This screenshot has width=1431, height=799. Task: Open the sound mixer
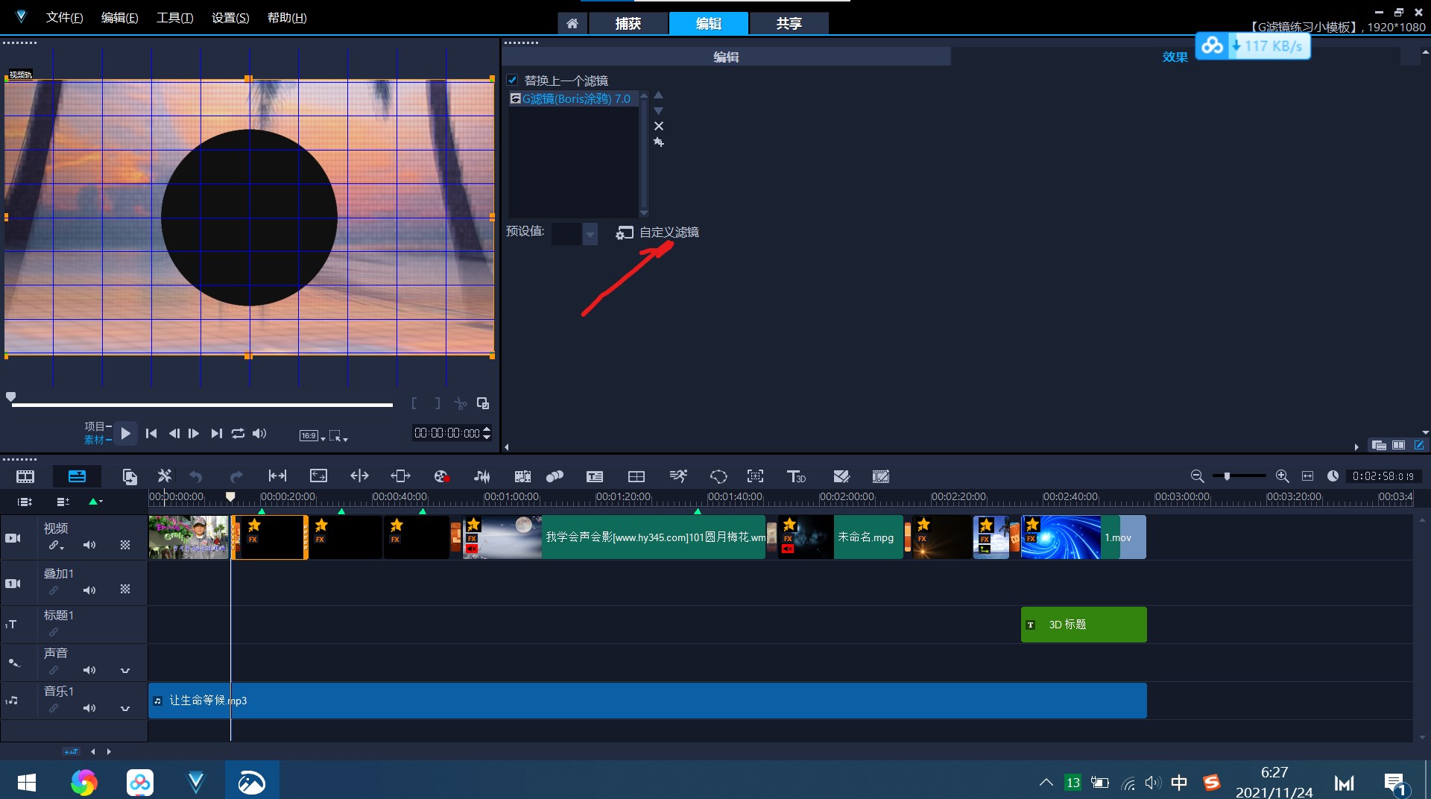tap(482, 476)
